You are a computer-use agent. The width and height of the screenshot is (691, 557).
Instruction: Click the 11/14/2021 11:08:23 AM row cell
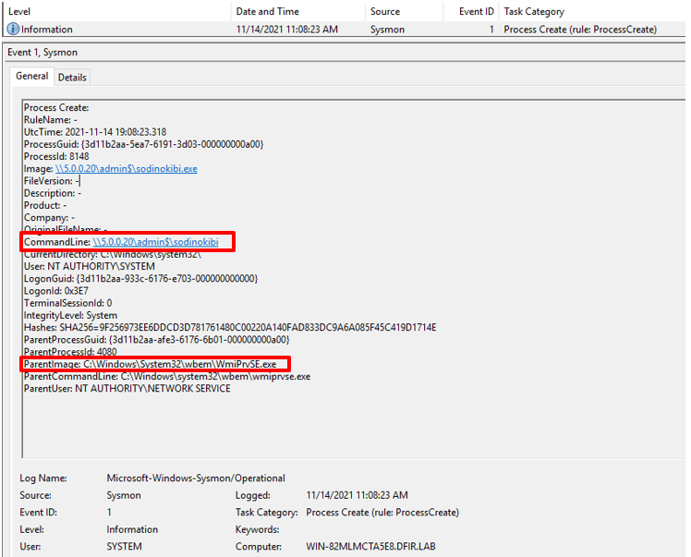coord(287,30)
